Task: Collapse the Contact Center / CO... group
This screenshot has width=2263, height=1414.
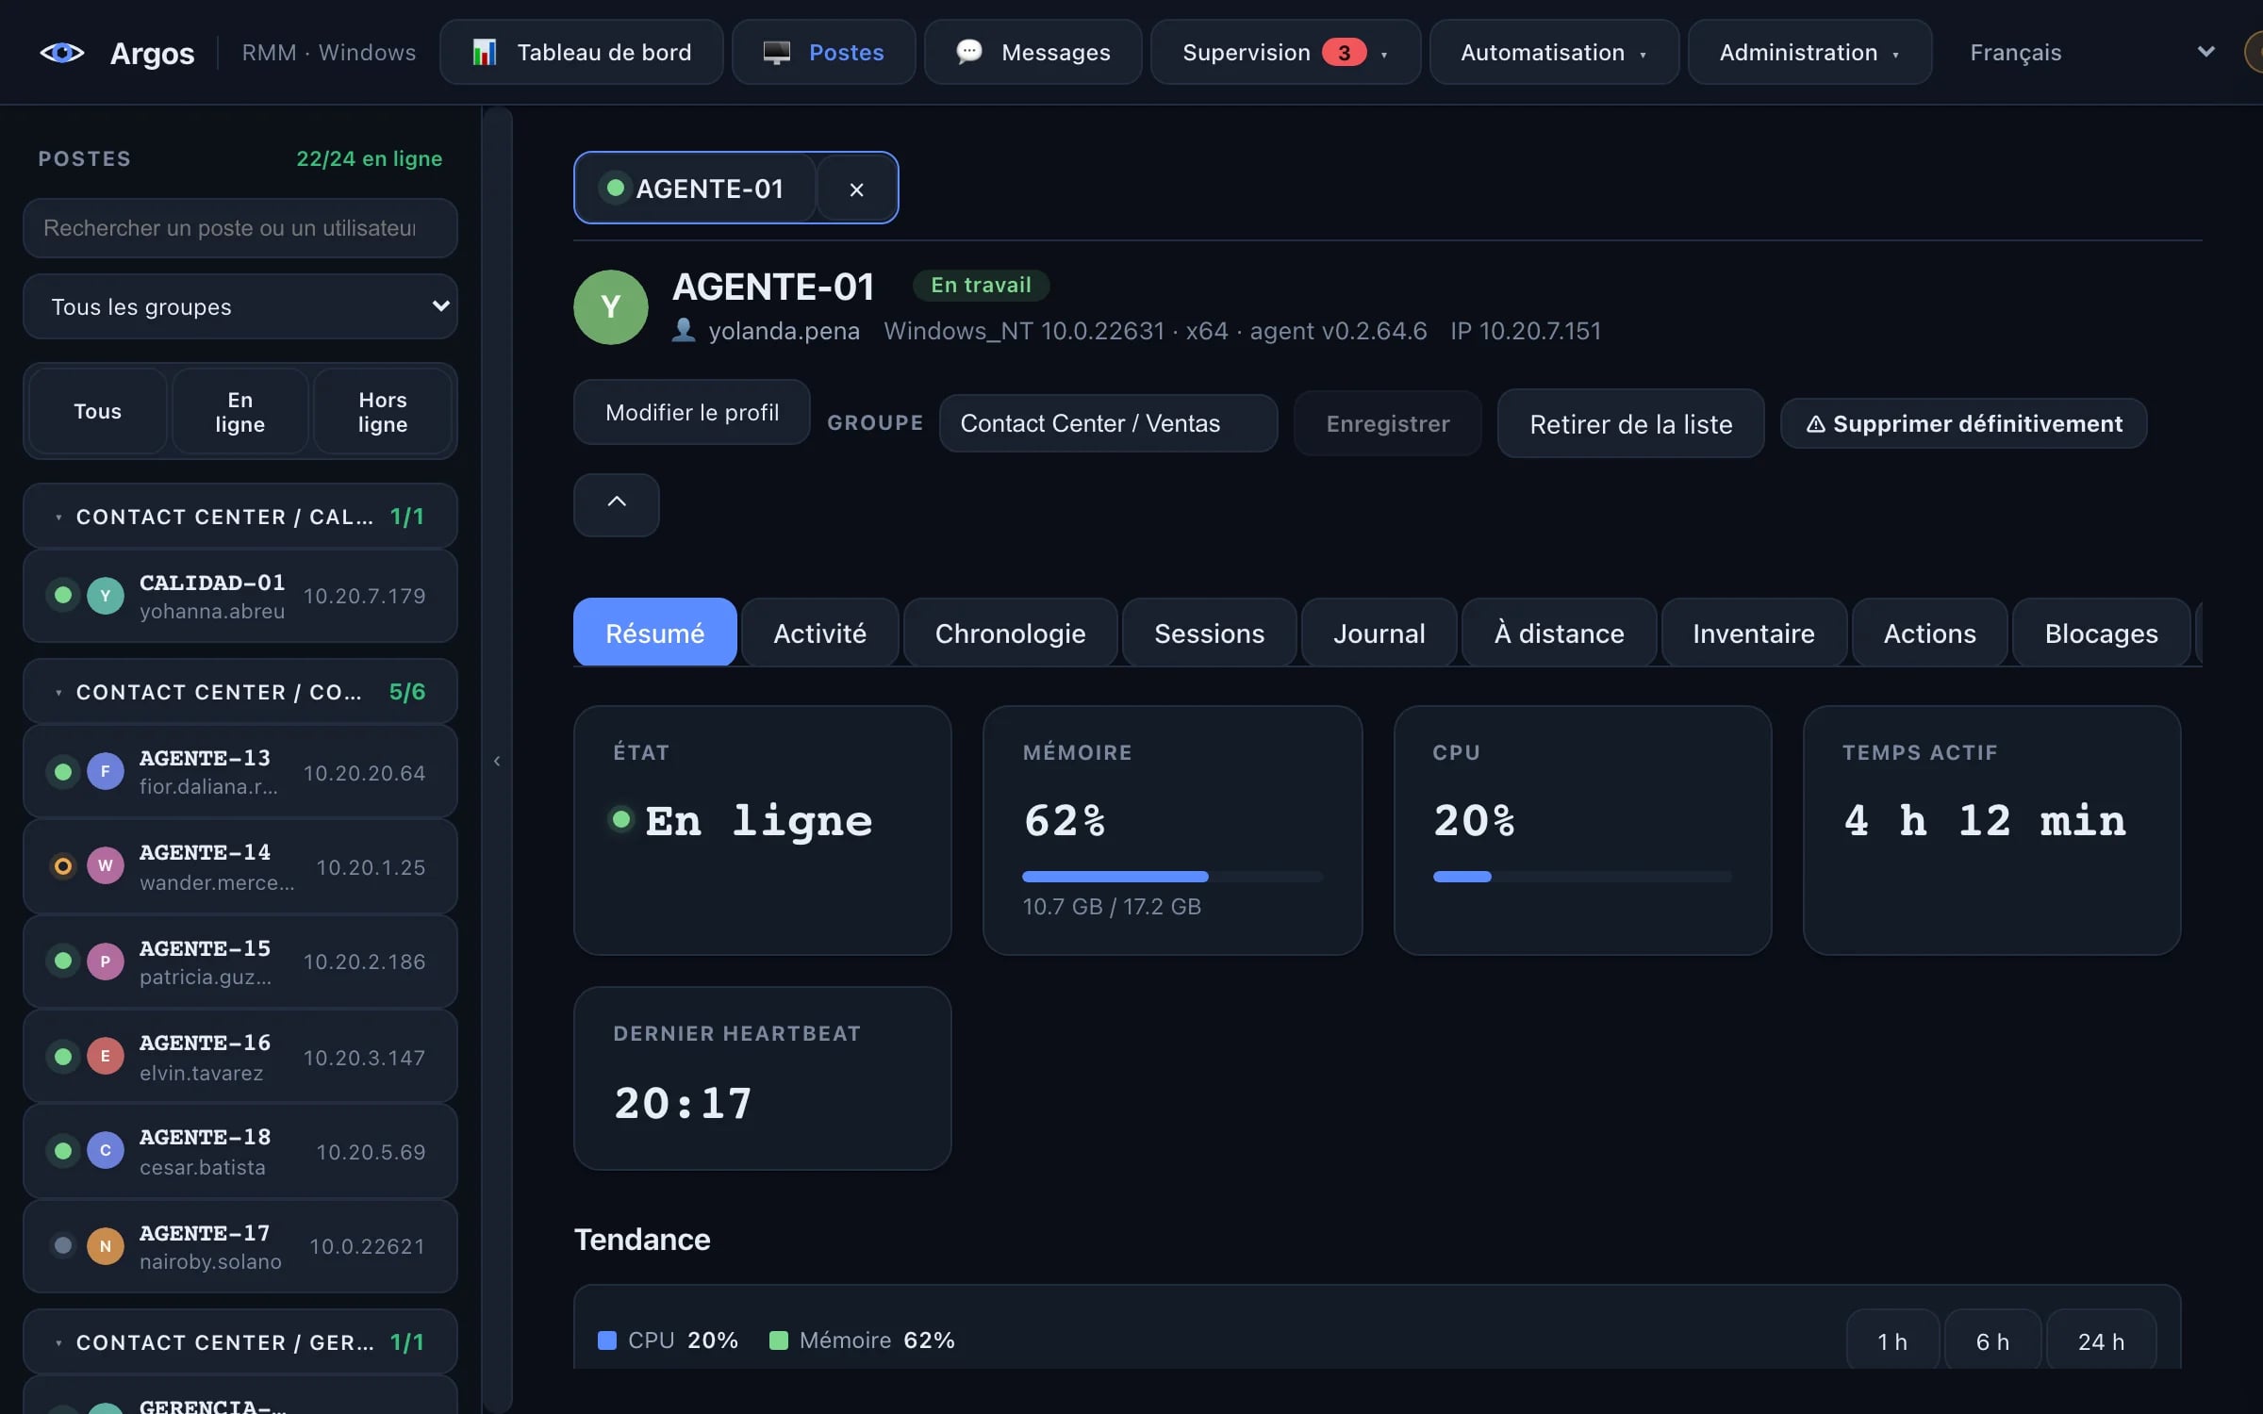Action: point(240,692)
